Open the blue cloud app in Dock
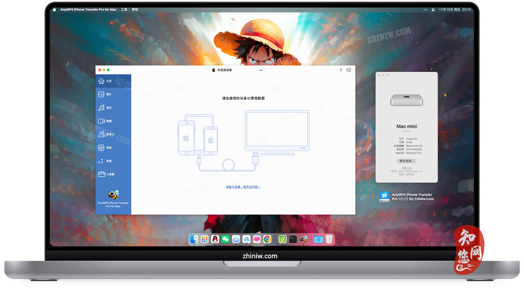 click(236, 239)
